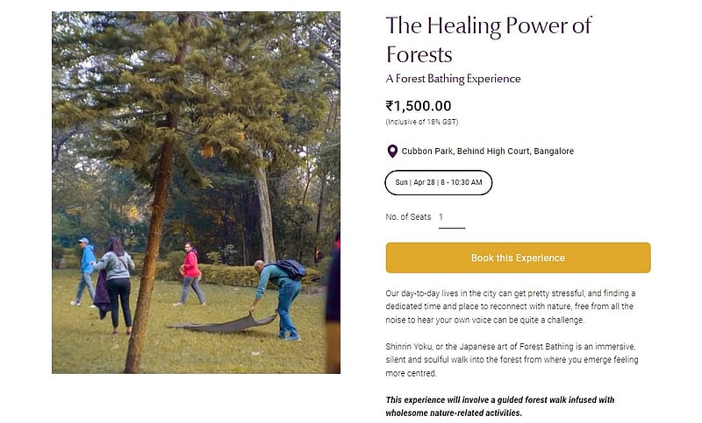The height and width of the screenshot is (423, 702).
Task: Click the purple location pin icon
Action: point(392,152)
